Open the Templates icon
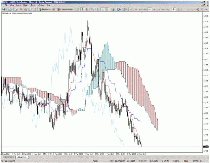210x163 pixels. tap(124, 9)
